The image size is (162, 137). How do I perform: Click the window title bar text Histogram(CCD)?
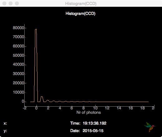(x=81, y=4)
